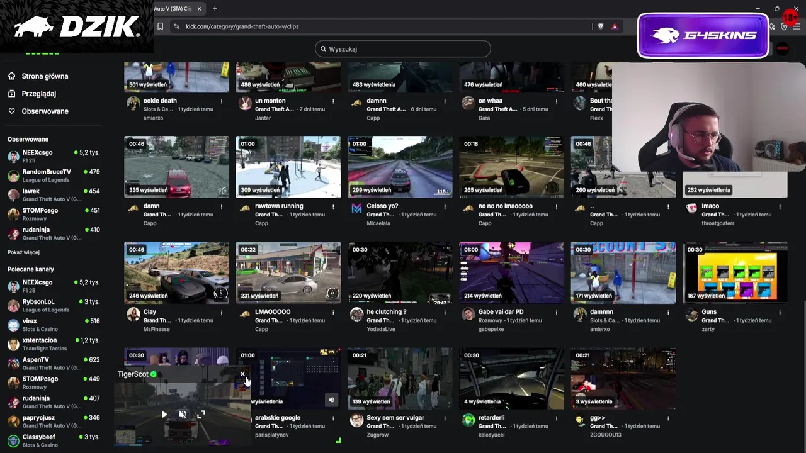
Task: Open site settings icon beside kick.com URL
Action: pos(176,26)
